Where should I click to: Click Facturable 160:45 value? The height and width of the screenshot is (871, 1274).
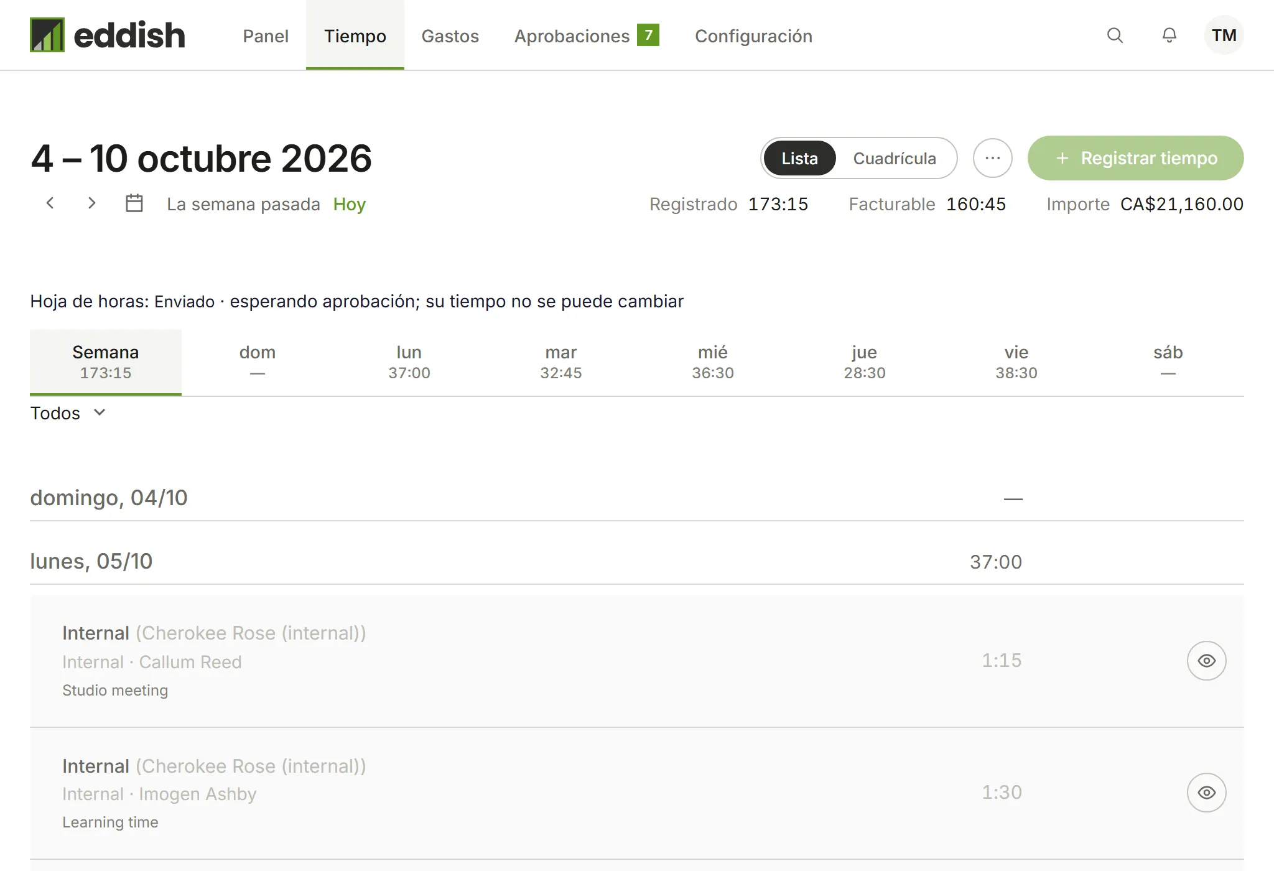point(976,204)
